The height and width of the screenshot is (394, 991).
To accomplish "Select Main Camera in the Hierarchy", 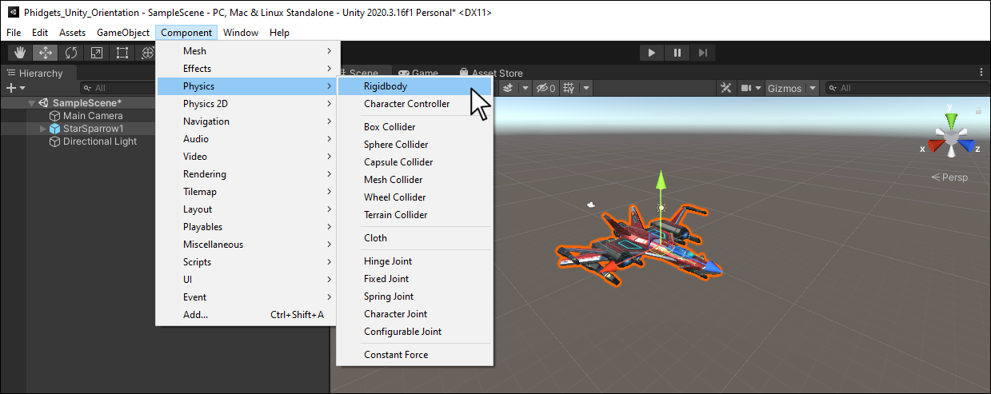I will pyautogui.click(x=93, y=116).
